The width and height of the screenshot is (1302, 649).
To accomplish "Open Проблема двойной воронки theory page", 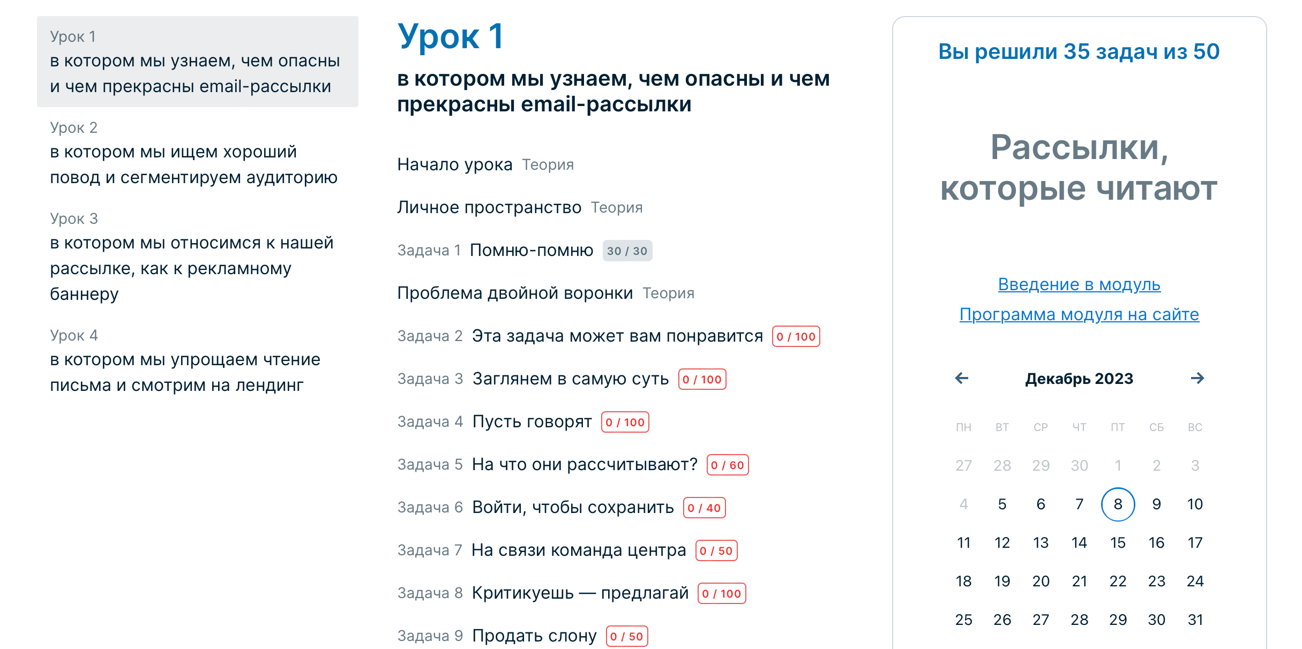I will pos(514,293).
